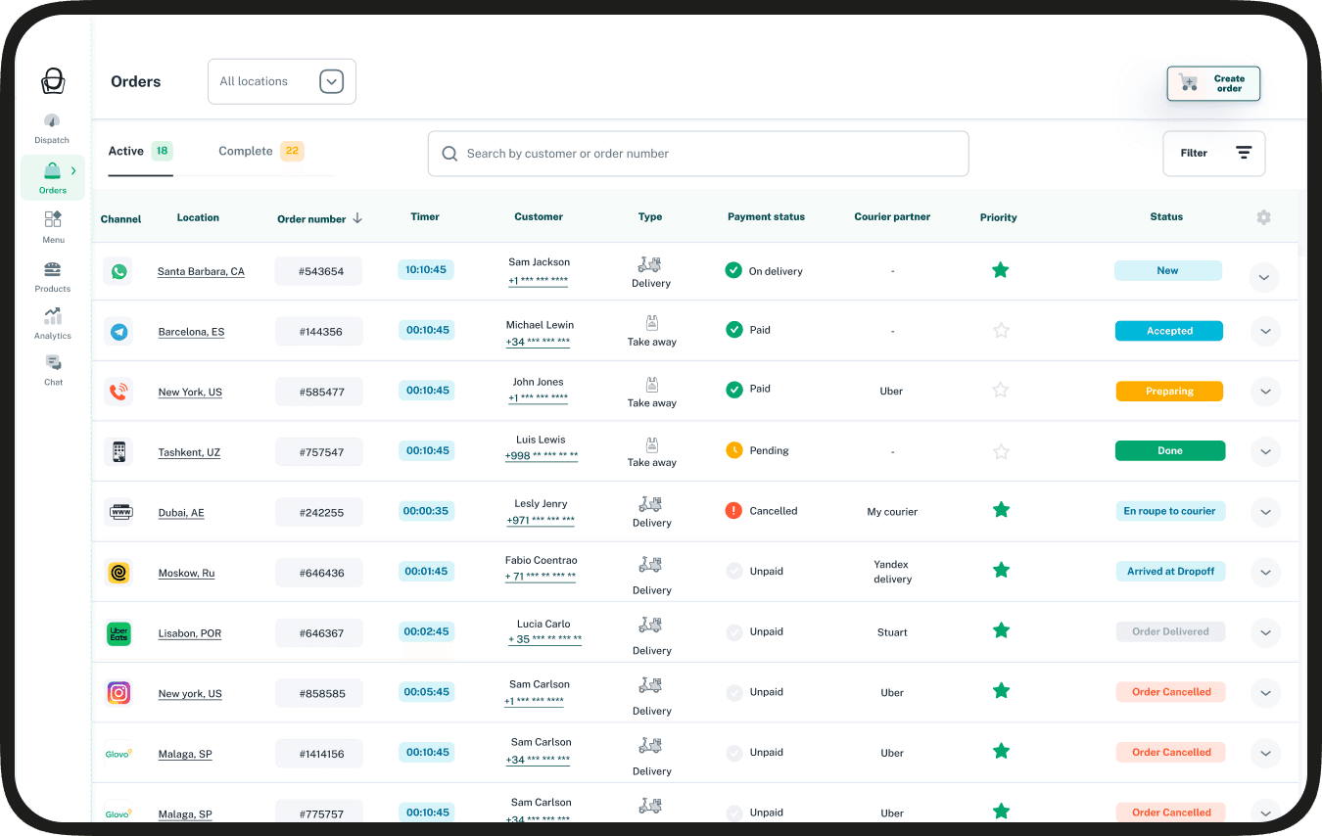Open the Chat section in the sidebar
Viewport: 1322px width, 836px height.
tap(51, 371)
